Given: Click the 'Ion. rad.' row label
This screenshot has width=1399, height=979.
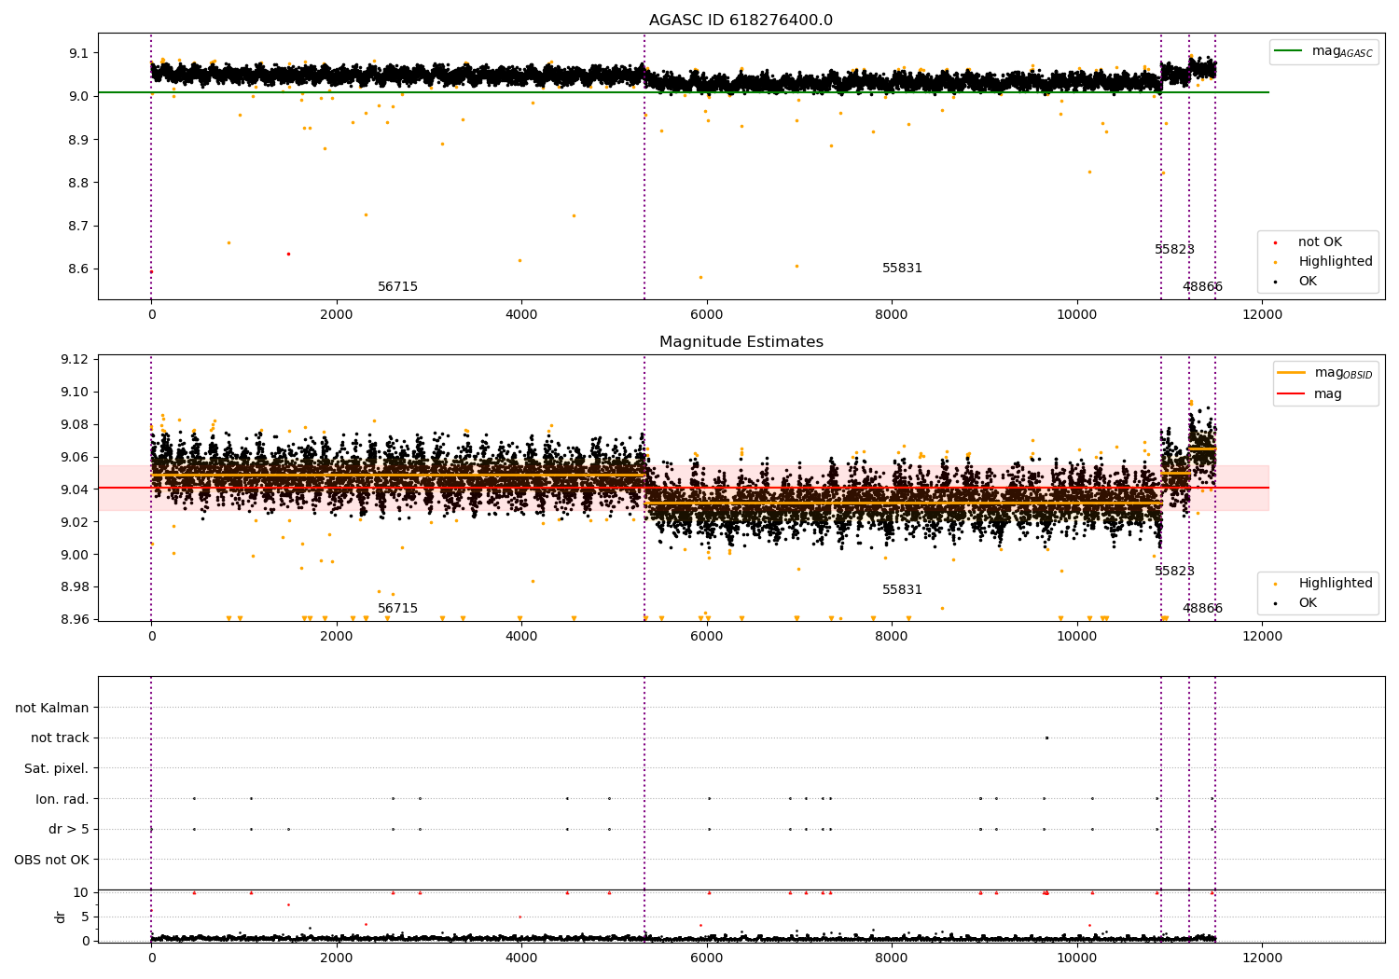Looking at the screenshot, I should point(62,799).
